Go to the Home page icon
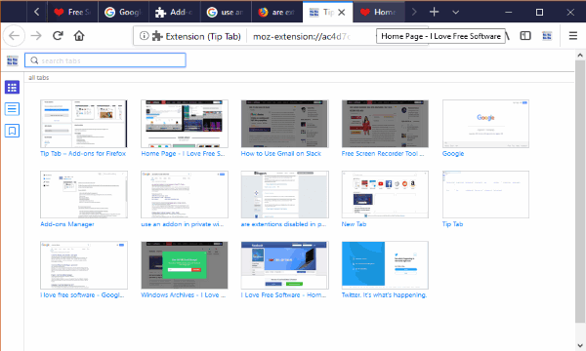The image size is (586, 351). [79, 36]
